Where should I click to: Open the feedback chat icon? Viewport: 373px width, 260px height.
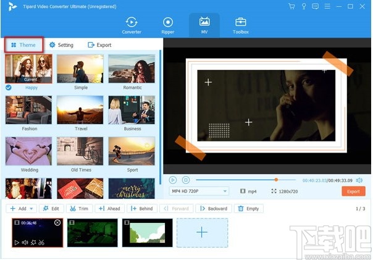coord(315,6)
